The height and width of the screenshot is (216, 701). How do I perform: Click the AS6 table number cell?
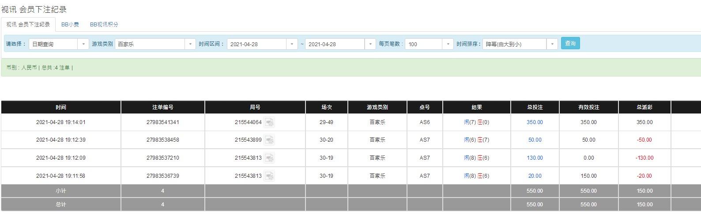coord(425,122)
